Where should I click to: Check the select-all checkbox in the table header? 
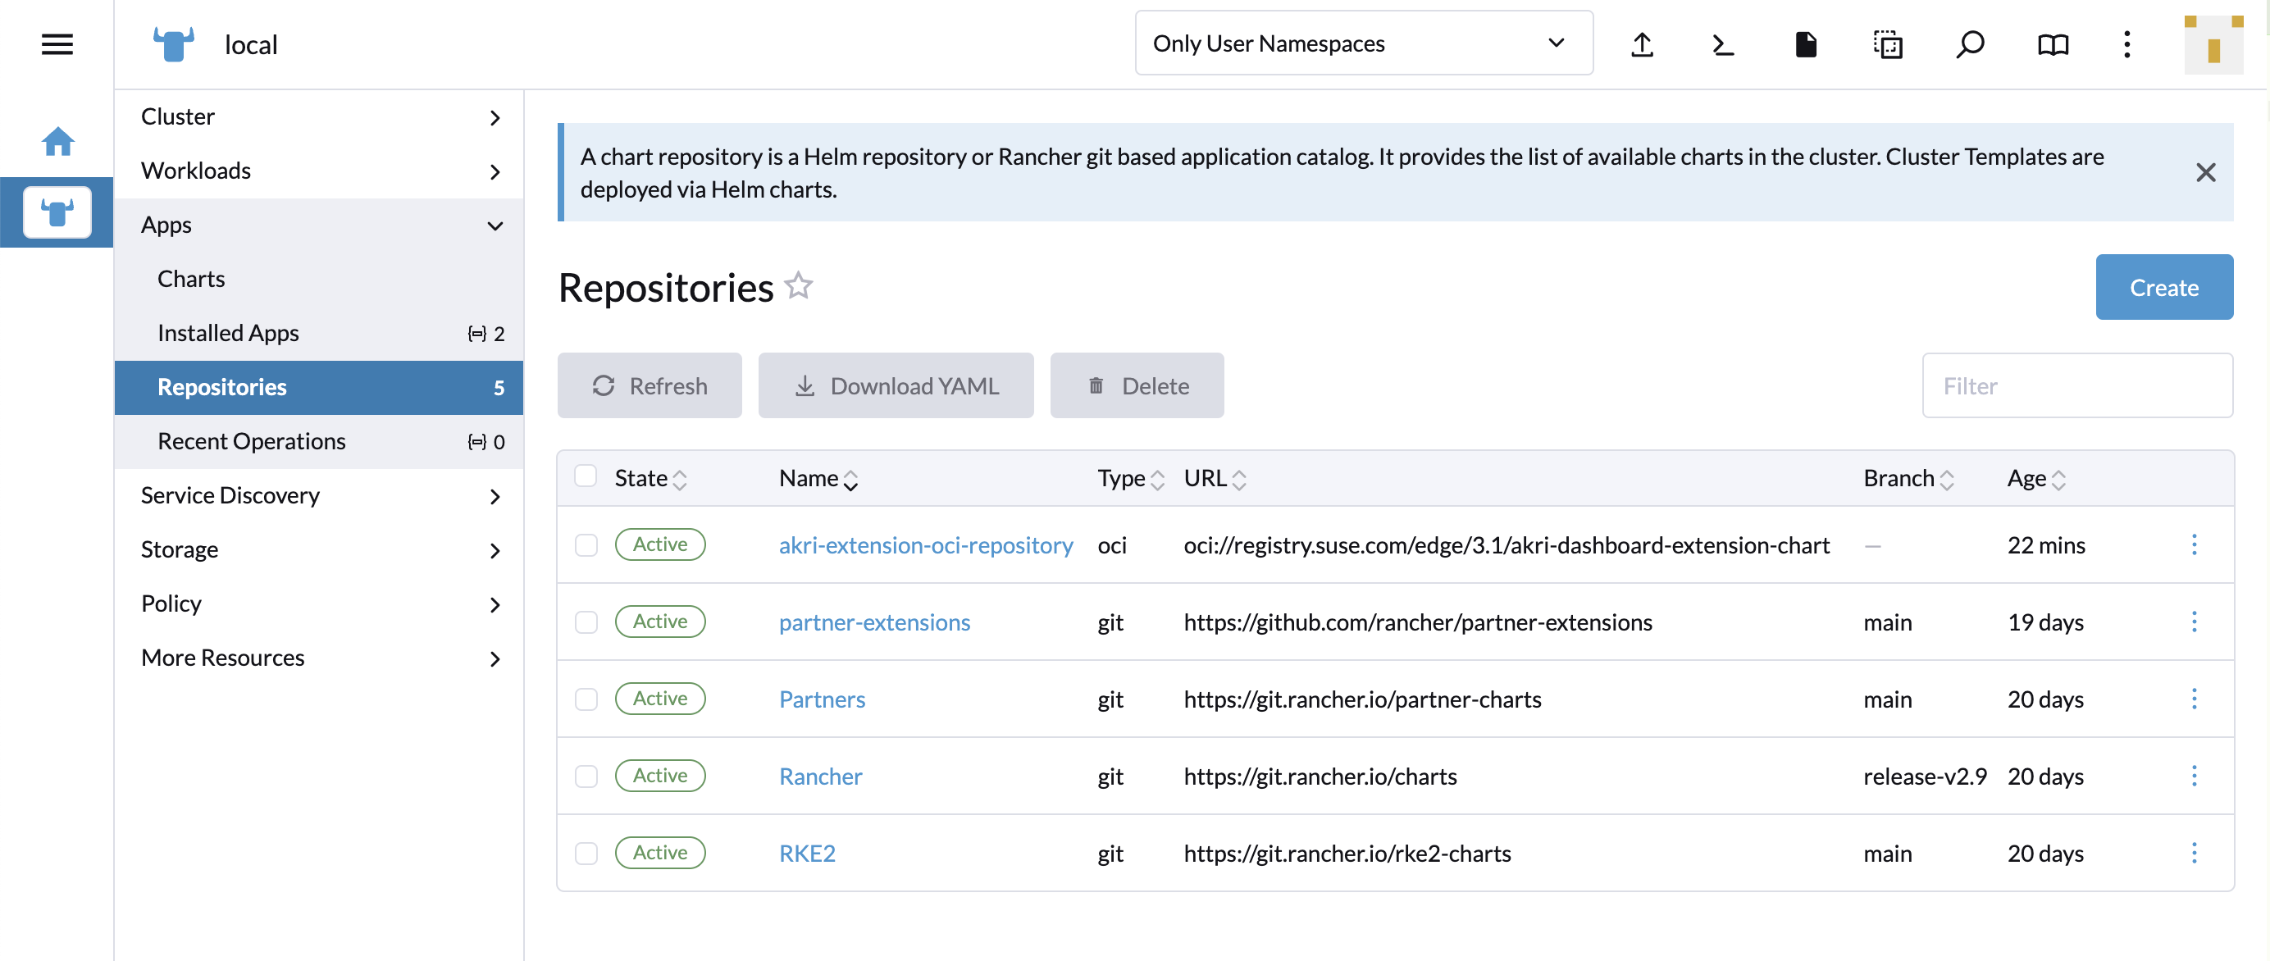[x=586, y=476]
